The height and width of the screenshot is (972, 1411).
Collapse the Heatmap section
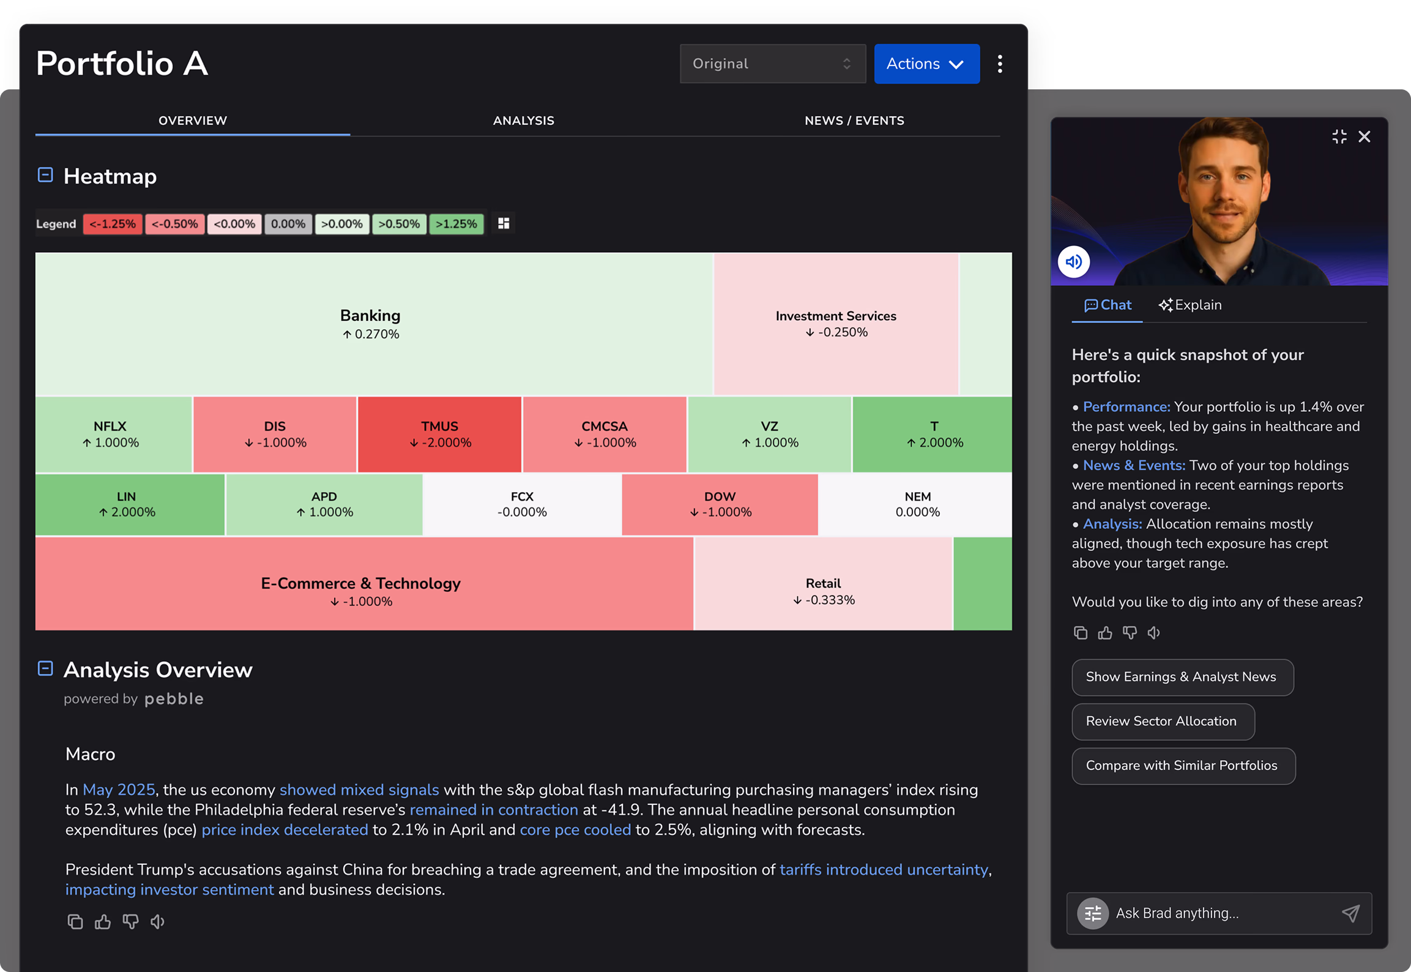point(45,175)
